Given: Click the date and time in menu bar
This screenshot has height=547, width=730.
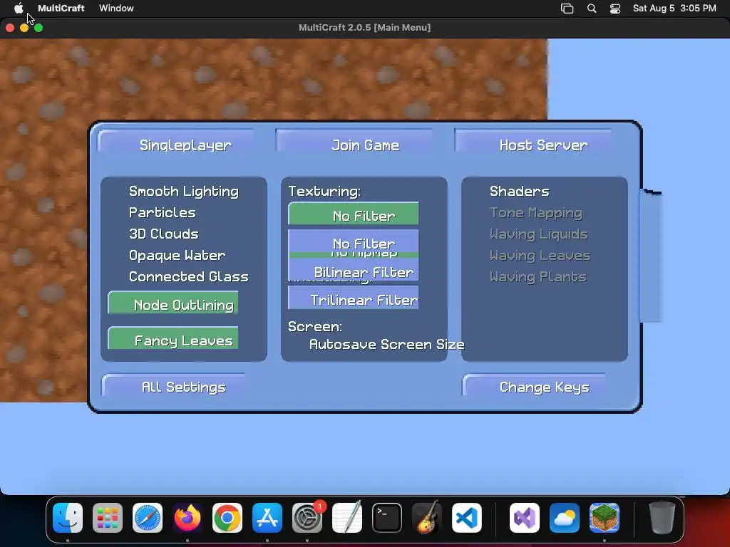Looking at the screenshot, I should click(674, 8).
